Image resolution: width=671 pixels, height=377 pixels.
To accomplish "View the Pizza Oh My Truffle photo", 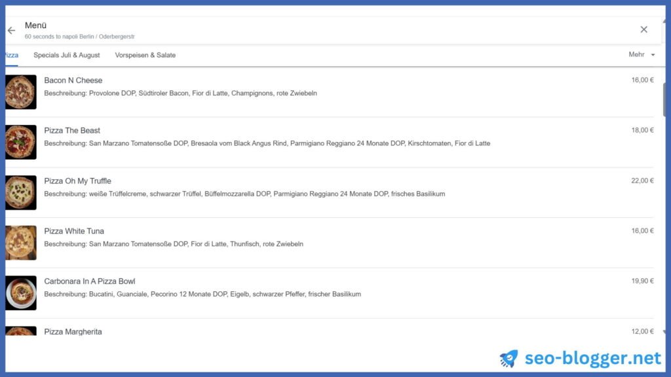I will coord(20,192).
